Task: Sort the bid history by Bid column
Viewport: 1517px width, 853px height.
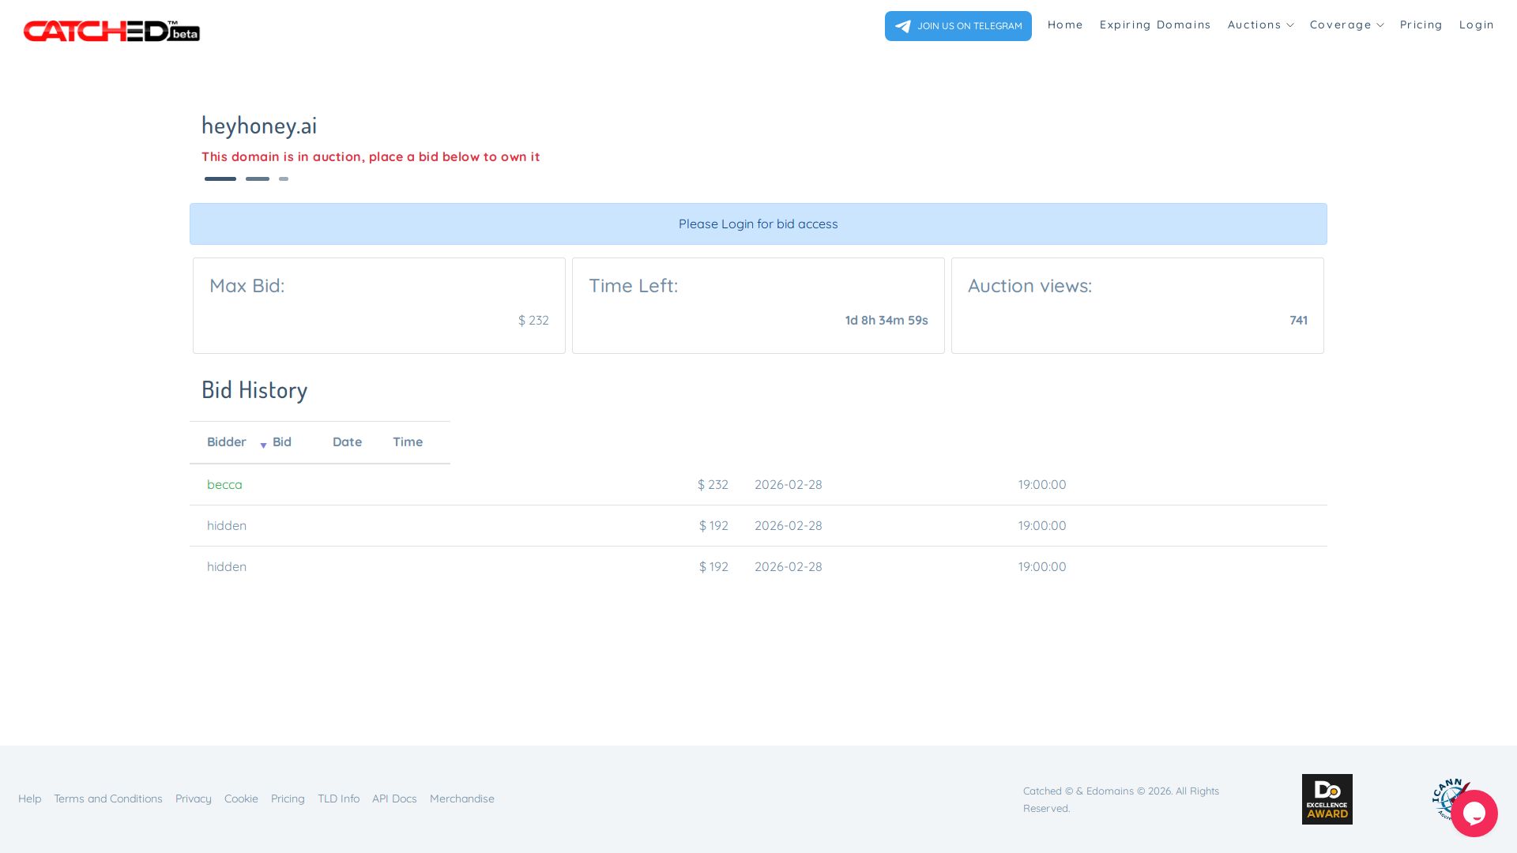Action: 282,442
